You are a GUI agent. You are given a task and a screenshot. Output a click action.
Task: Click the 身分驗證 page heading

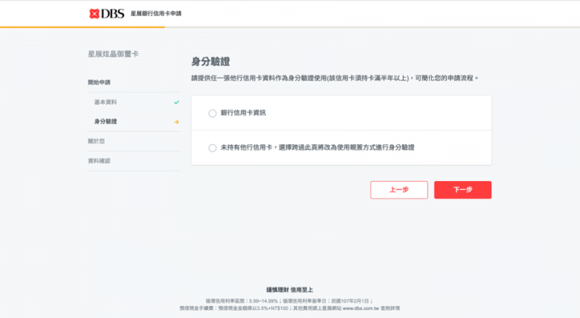tap(210, 61)
